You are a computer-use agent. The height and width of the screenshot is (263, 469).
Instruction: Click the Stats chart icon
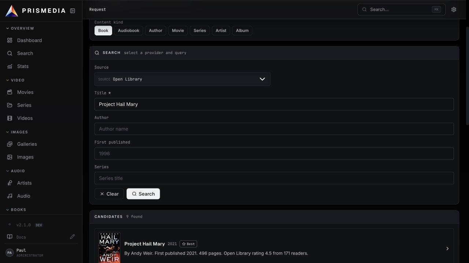click(10, 66)
